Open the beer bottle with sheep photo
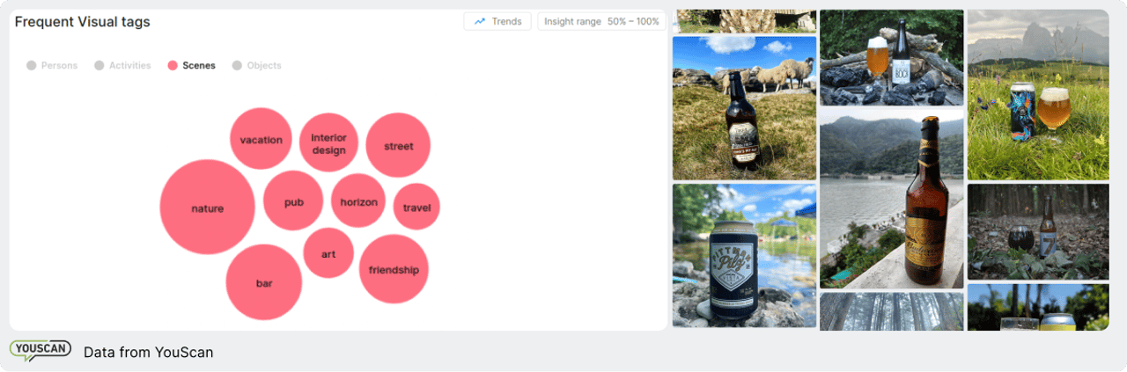 tap(744, 107)
